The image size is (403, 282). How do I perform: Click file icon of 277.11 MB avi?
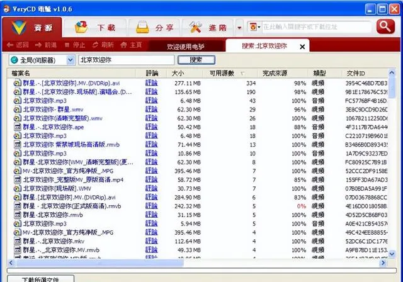(x=17, y=83)
